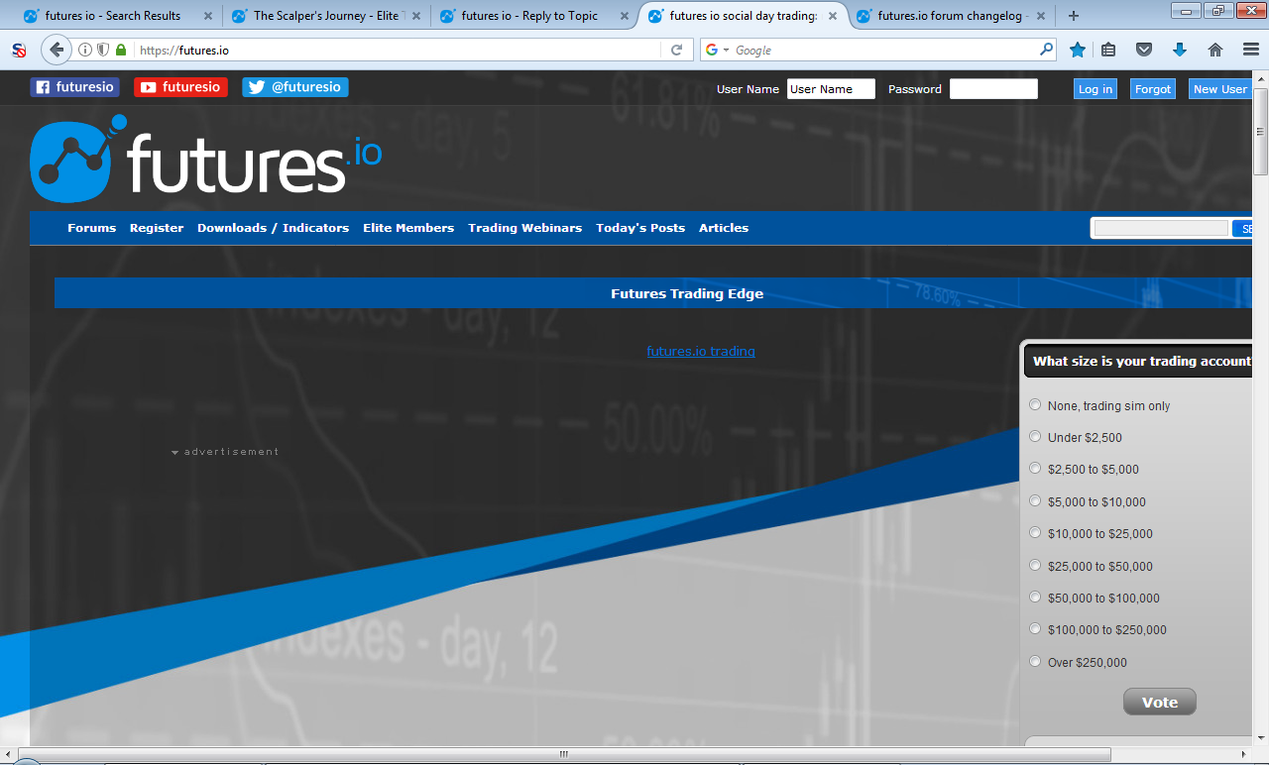Close the 'futures io - Search Results' tab
Screen dimensions: 1269x765
(x=206, y=16)
